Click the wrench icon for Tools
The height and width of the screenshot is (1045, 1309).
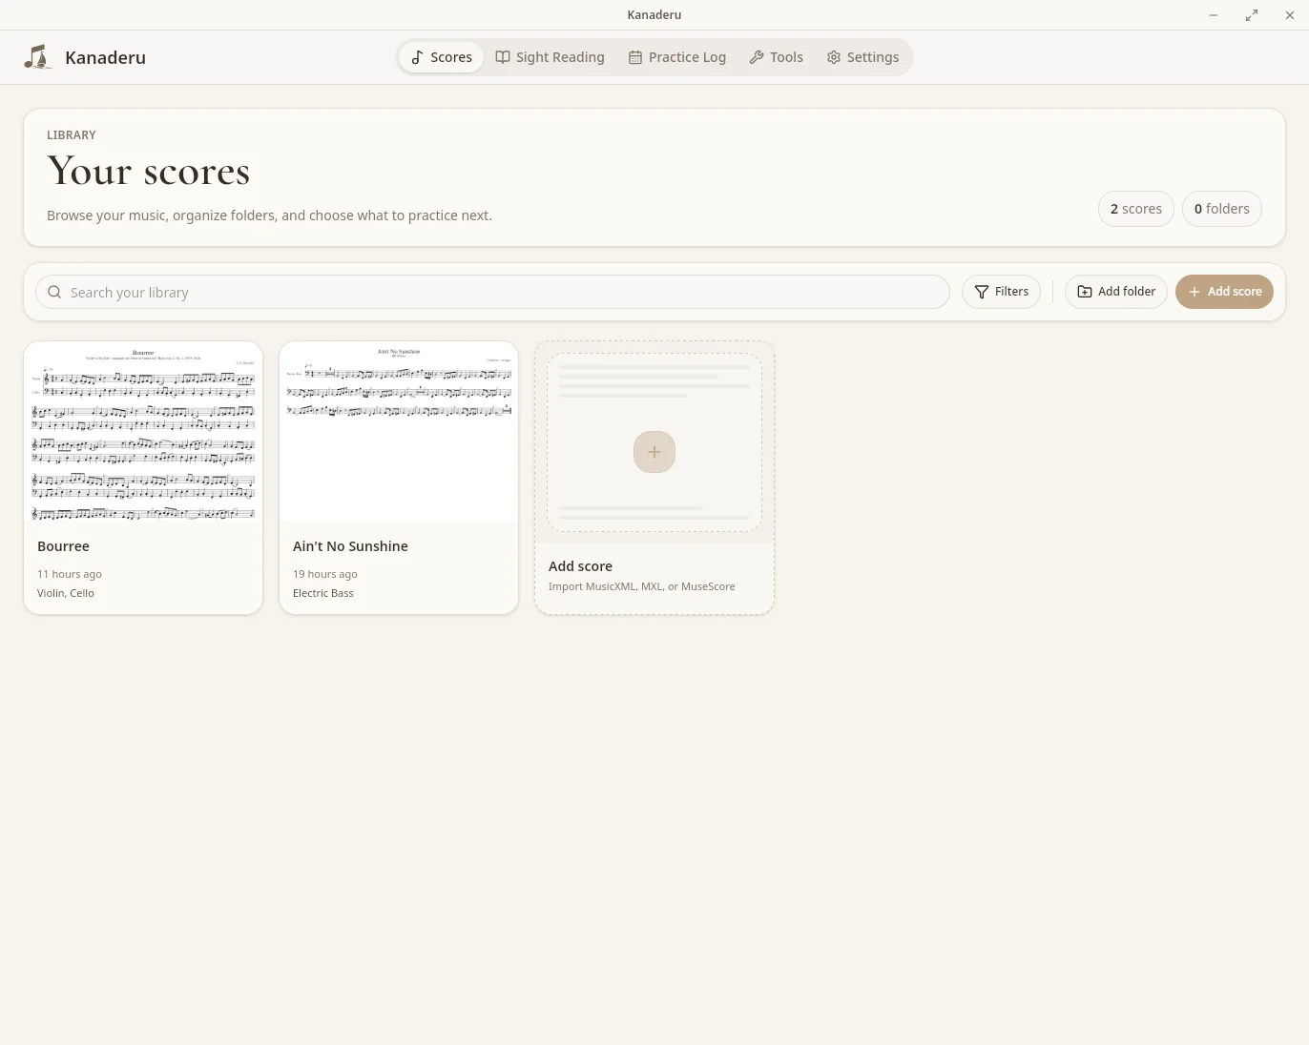point(757,57)
